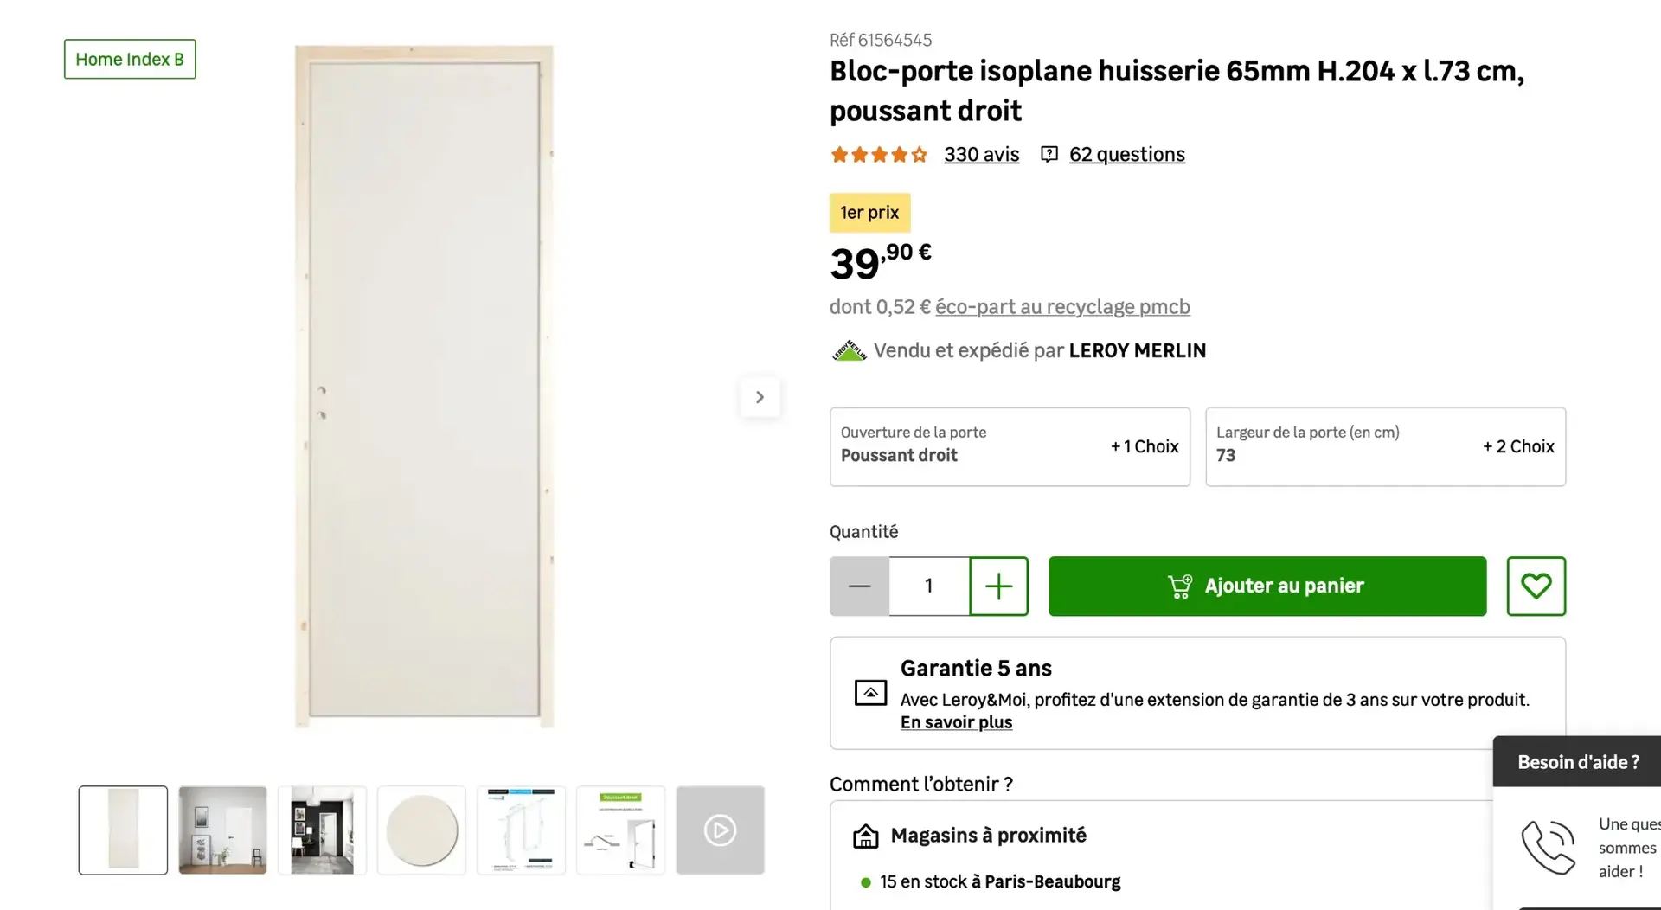Select the round color swatch thumbnail
Image resolution: width=1661 pixels, height=910 pixels.
[x=421, y=830]
